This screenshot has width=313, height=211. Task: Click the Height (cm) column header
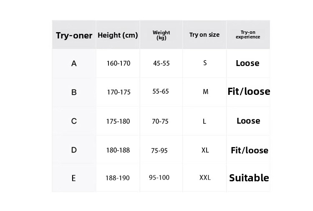coord(118,35)
